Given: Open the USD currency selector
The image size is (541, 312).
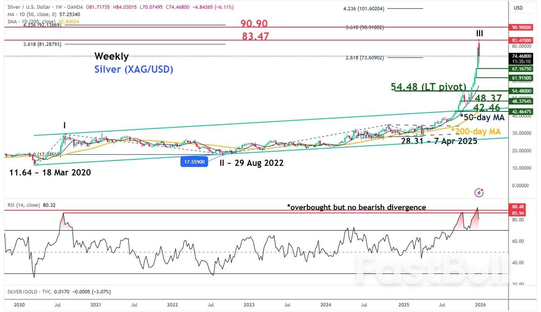Looking at the screenshot, I should tap(518, 8).
